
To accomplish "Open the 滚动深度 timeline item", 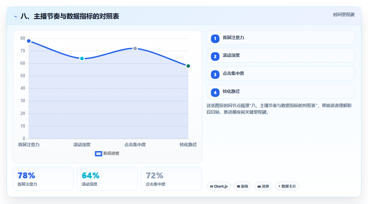I will pyautogui.click(x=281, y=56).
